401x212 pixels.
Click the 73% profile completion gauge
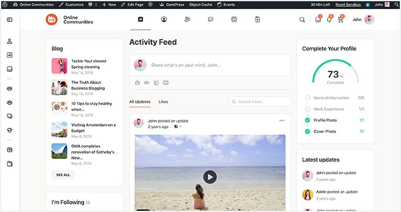tap(336, 72)
